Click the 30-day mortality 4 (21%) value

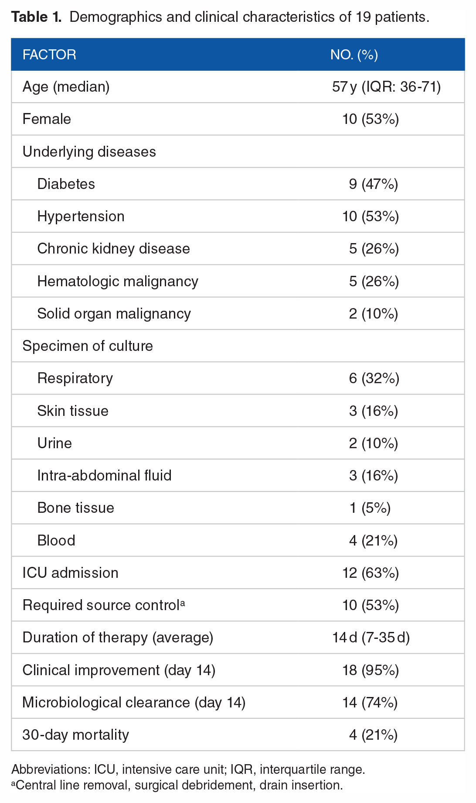[374, 735]
